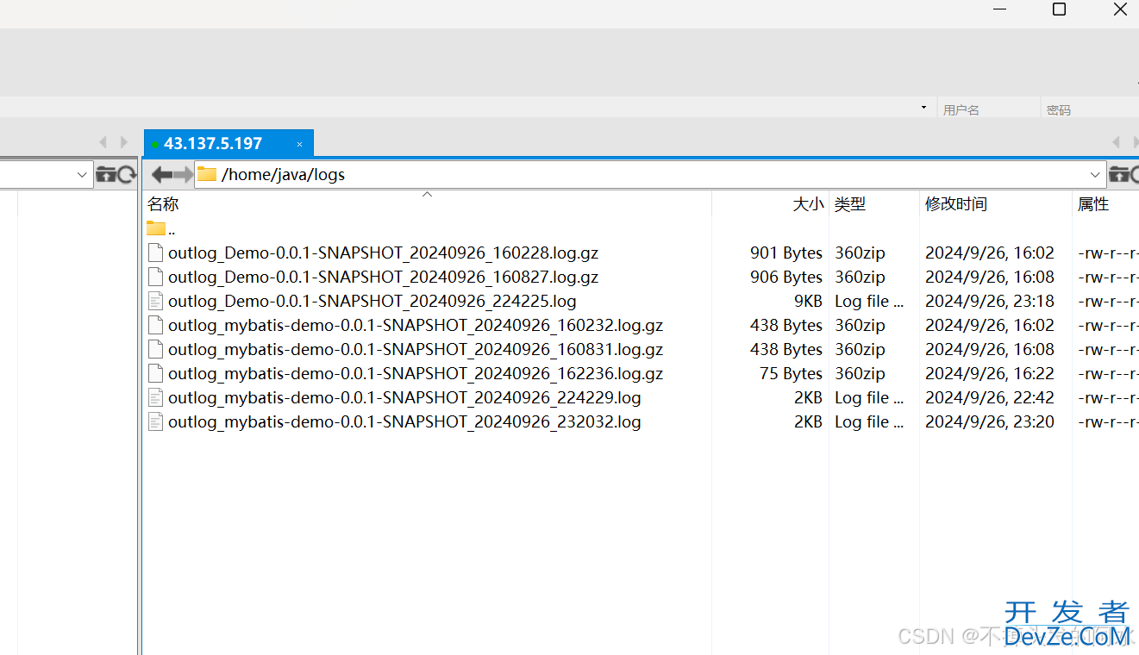Click the 75 Bytes size cell

click(x=792, y=373)
